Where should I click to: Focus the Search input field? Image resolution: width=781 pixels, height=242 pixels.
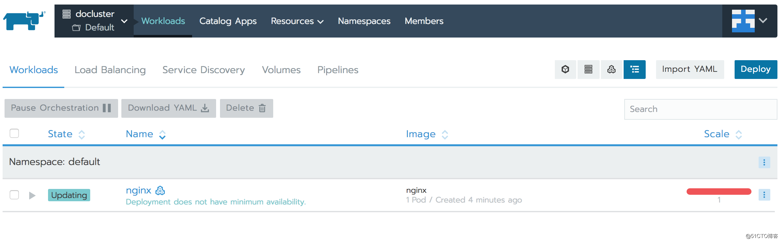pyautogui.click(x=701, y=109)
